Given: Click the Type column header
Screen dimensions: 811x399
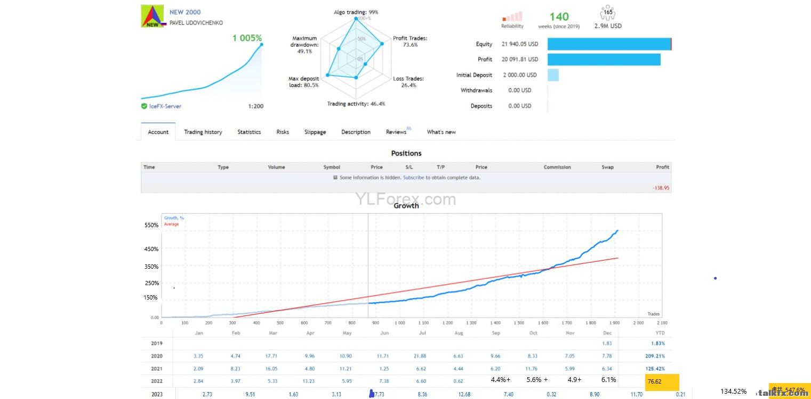Looking at the screenshot, I should coord(223,167).
